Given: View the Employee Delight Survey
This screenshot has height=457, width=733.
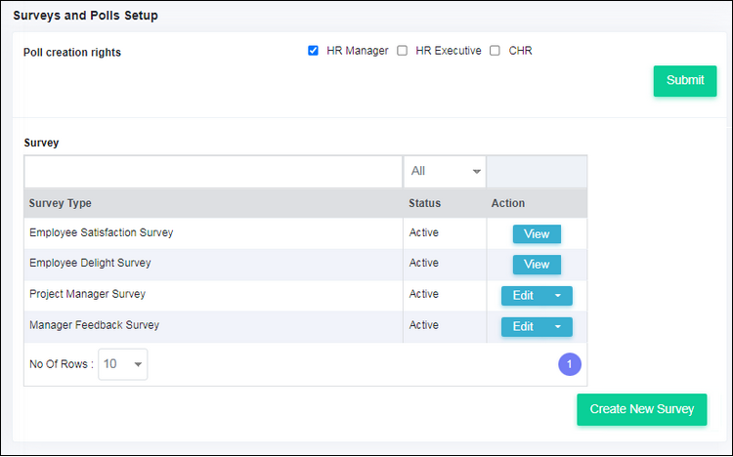Looking at the screenshot, I should coord(537,265).
